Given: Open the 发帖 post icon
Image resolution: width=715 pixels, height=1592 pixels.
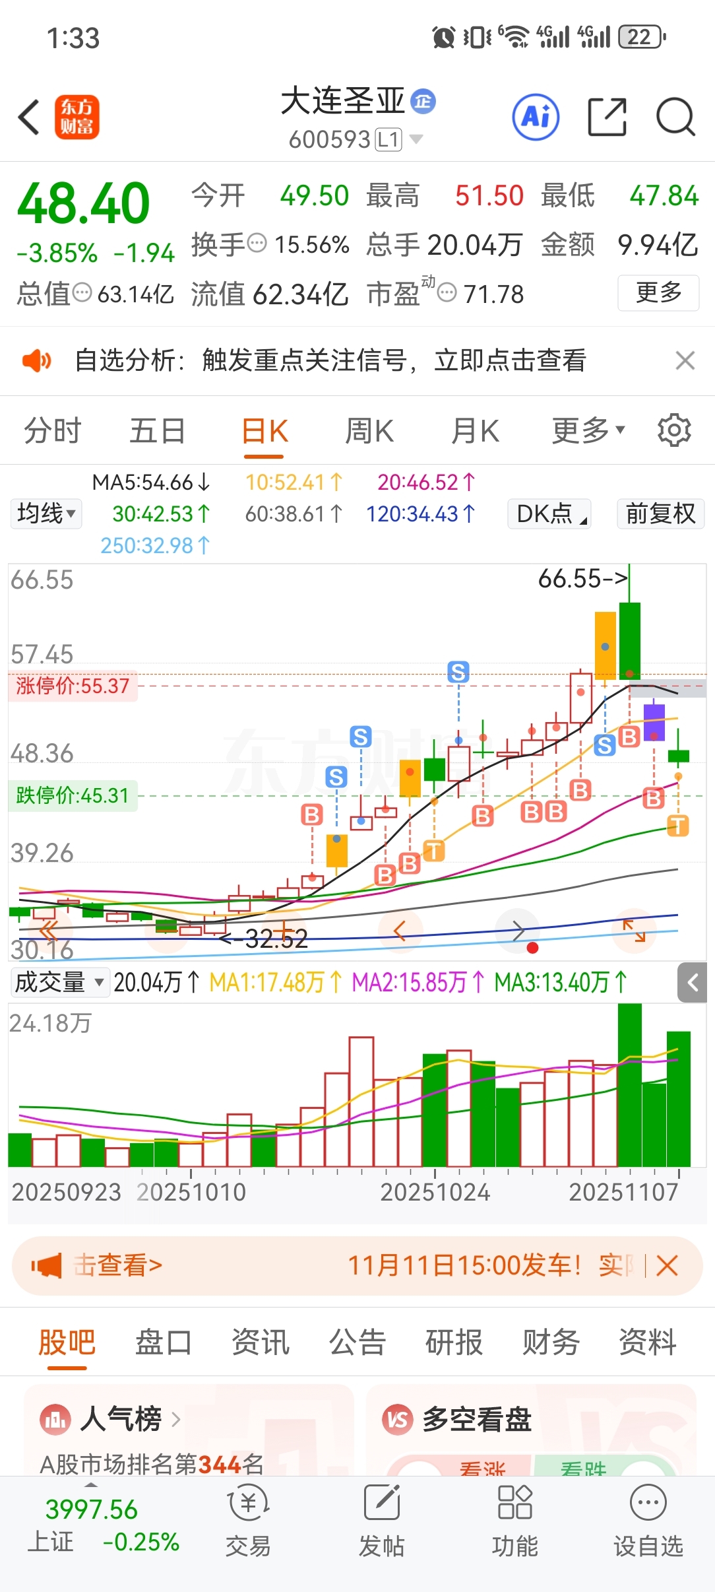Looking at the screenshot, I should click(382, 1503).
